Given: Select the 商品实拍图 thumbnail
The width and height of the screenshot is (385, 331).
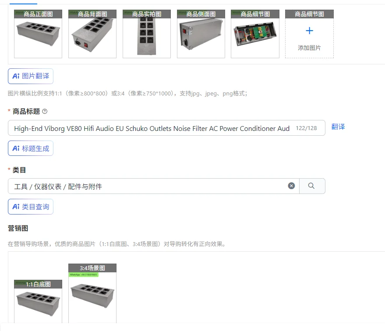Looking at the screenshot, I should pyautogui.click(x=147, y=34).
